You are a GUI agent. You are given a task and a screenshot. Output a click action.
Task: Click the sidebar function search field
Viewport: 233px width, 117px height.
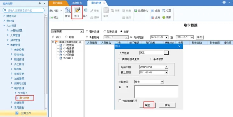point(24,10)
